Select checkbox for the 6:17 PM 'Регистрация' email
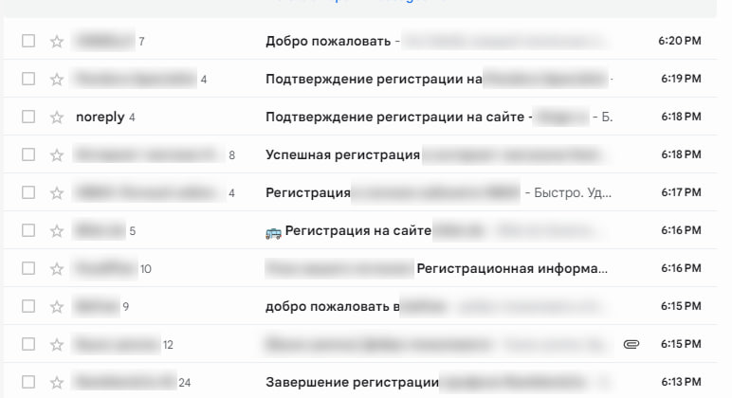The width and height of the screenshot is (732, 398). click(28, 192)
